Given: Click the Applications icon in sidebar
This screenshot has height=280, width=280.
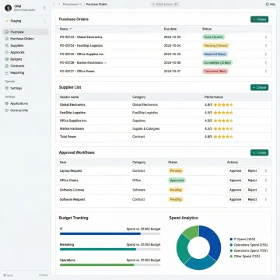Looking at the screenshot, I should tap(7, 103).
